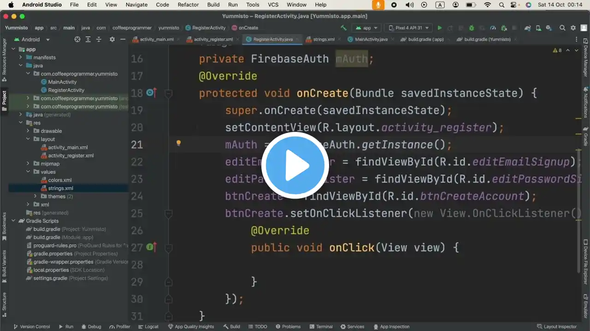Image resolution: width=590 pixels, height=331 pixels.
Task: Open the Gradle side panel on the right
Action: tap(586, 137)
